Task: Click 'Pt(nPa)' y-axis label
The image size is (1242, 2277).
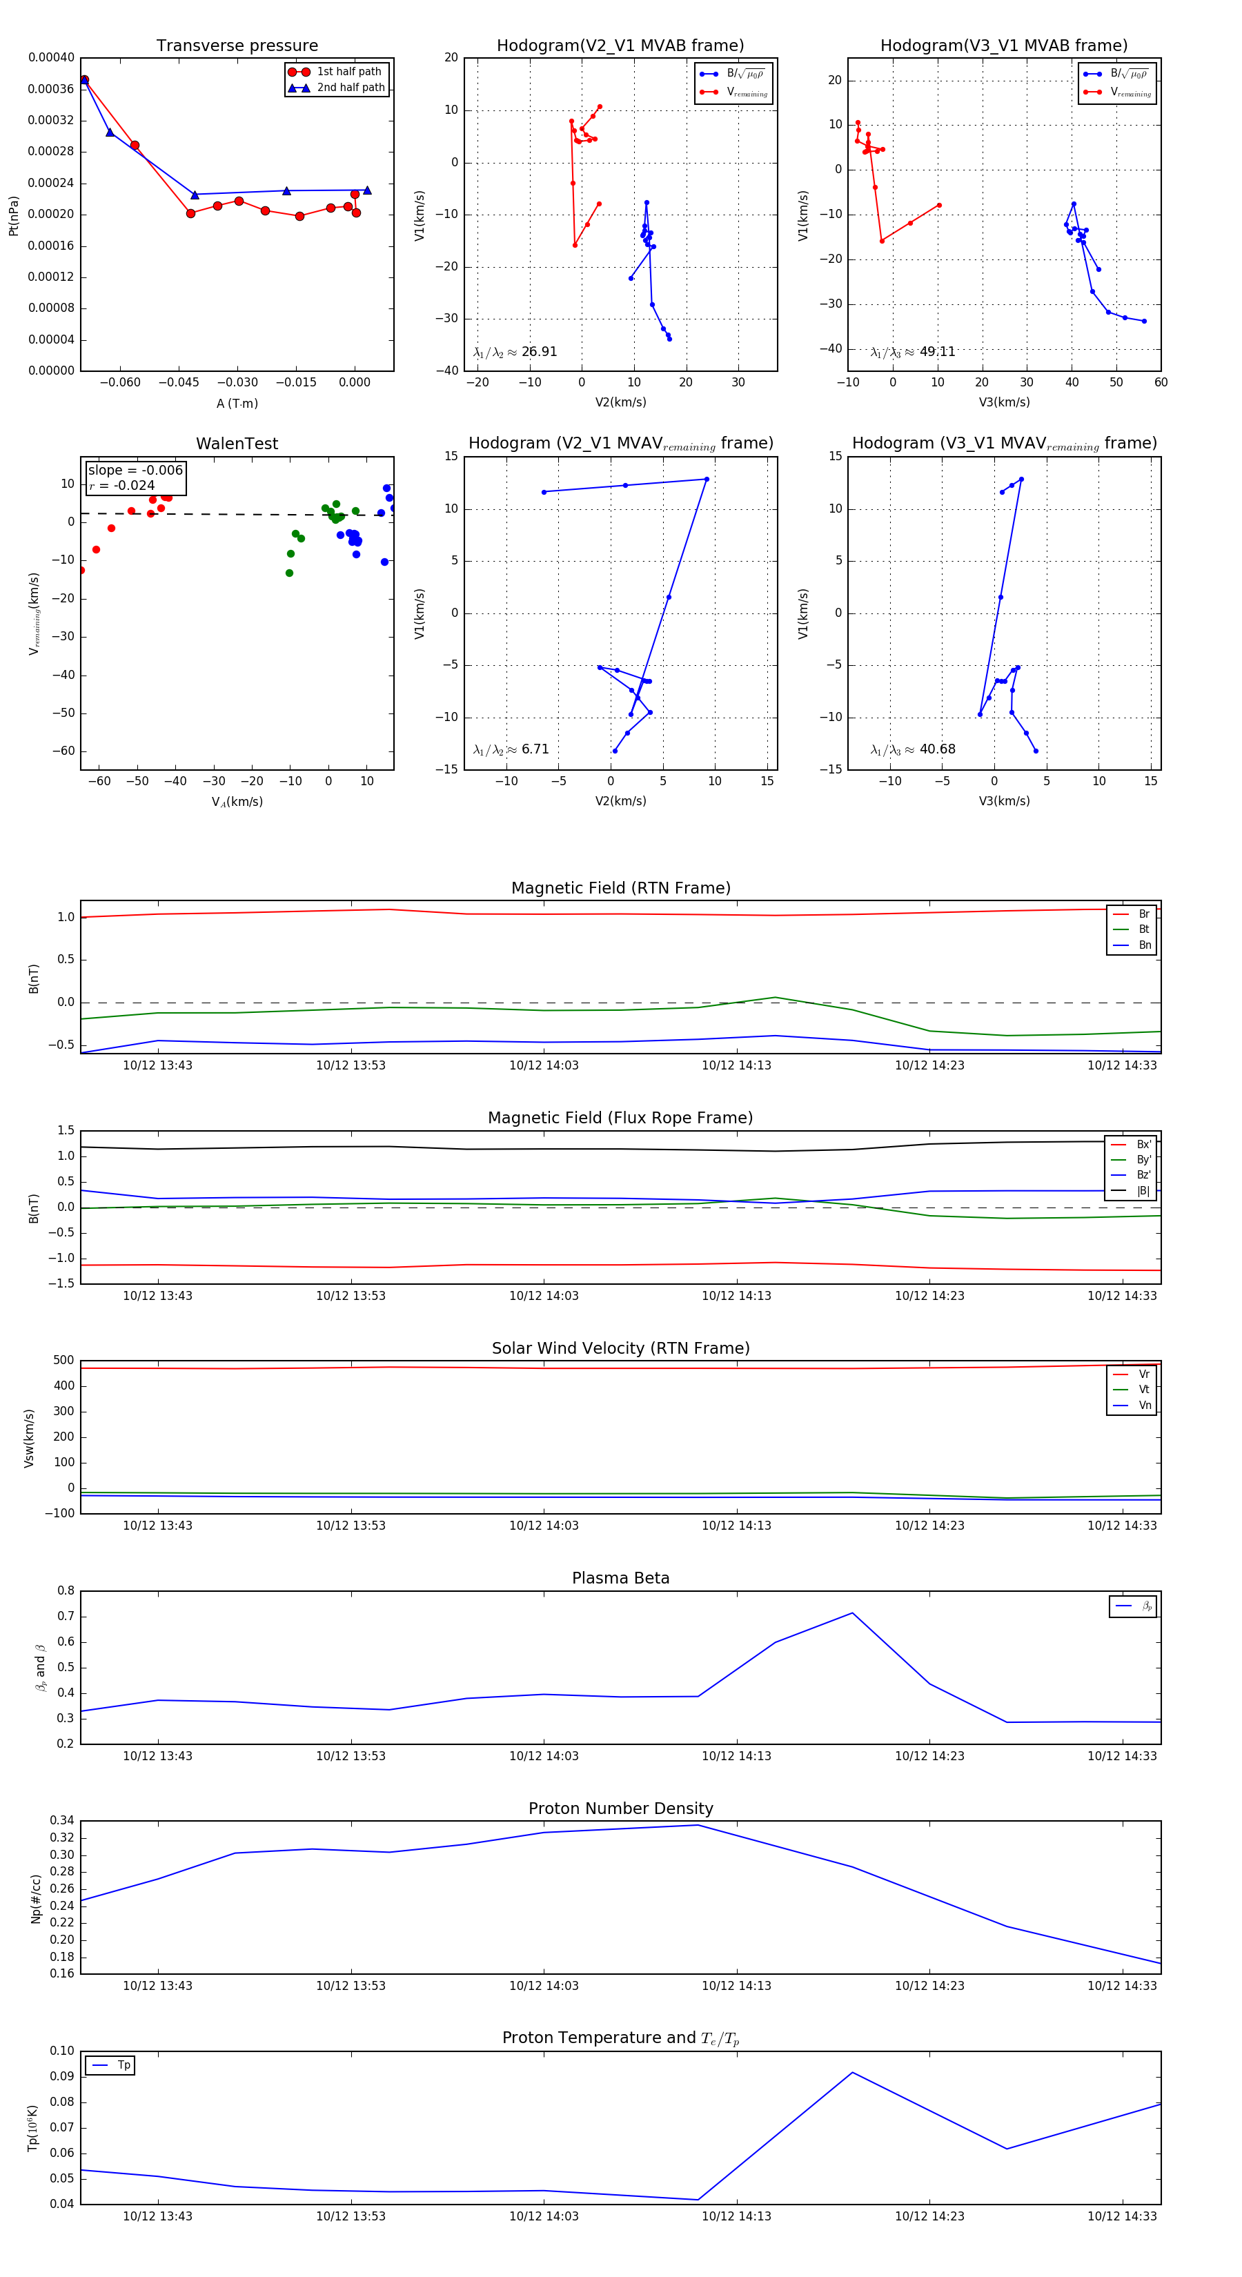Action: coord(13,215)
